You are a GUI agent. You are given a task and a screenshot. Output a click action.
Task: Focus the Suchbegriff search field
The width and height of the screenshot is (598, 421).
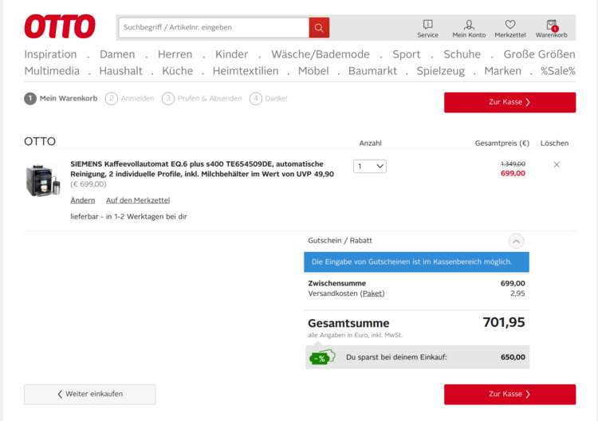tap(214, 27)
